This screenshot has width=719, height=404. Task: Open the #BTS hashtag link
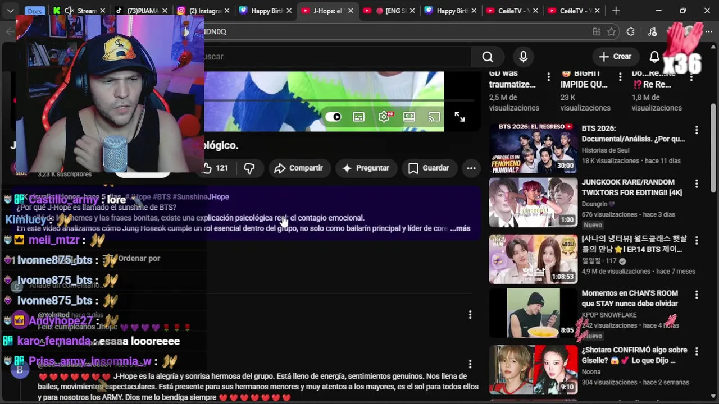pos(162,197)
